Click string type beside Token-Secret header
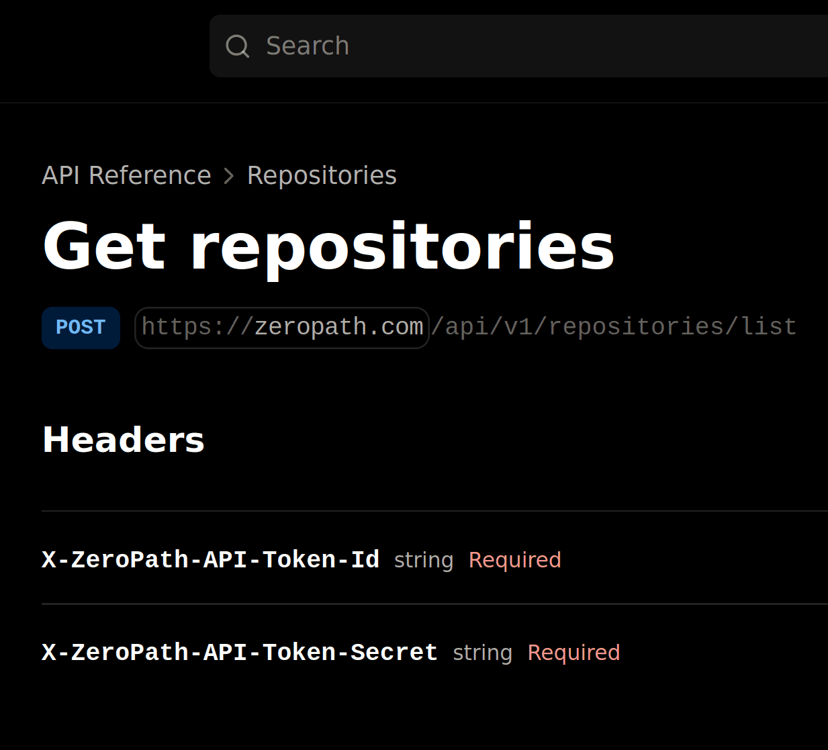The width and height of the screenshot is (828, 750). coord(482,653)
